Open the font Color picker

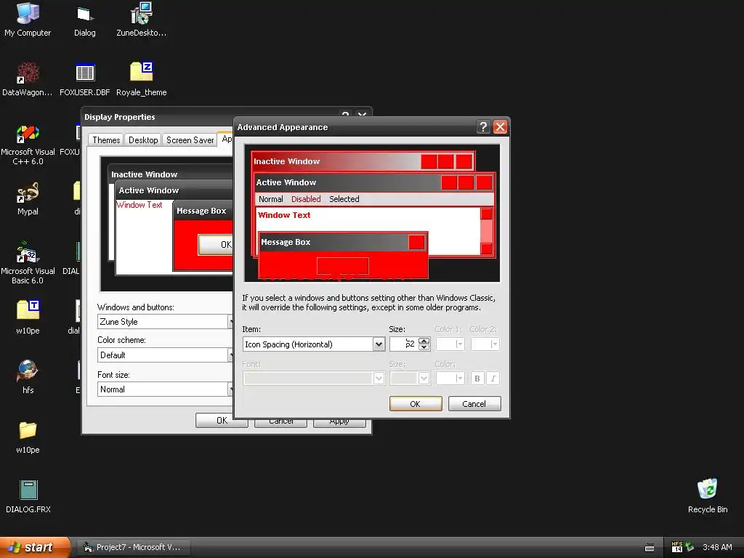pyautogui.click(x=450, y=378)
